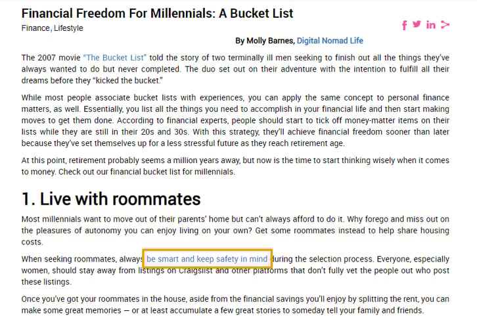
Task: Click the paragraph starting "Most millennials want"
Action: [235, 231]
